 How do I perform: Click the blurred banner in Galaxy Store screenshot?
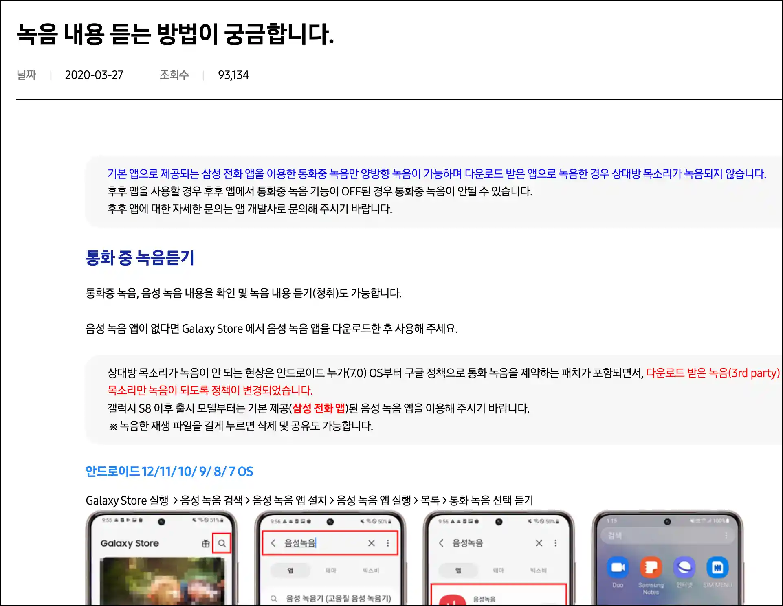point(162,581)
